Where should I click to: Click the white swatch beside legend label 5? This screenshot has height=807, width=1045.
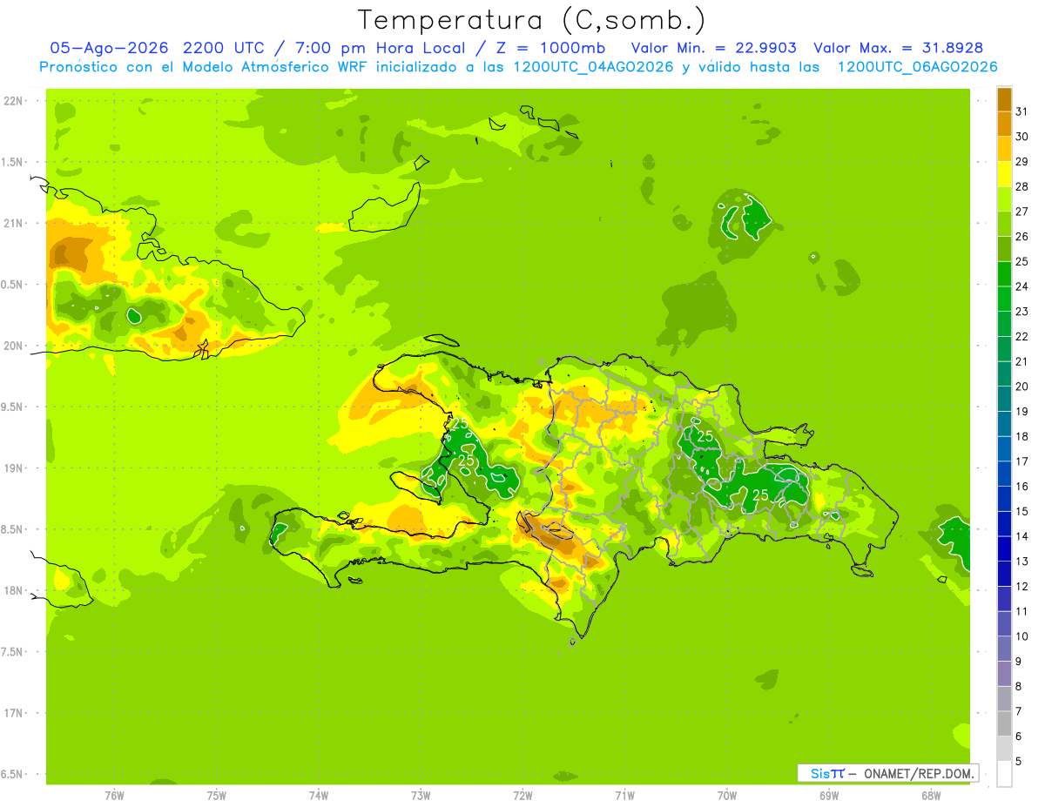(1004, 773)
